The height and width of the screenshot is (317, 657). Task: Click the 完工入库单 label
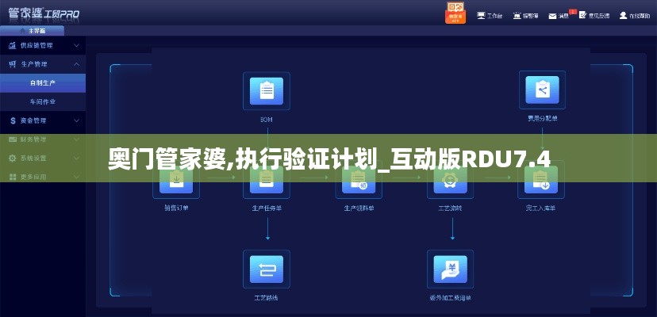point(541,208)
